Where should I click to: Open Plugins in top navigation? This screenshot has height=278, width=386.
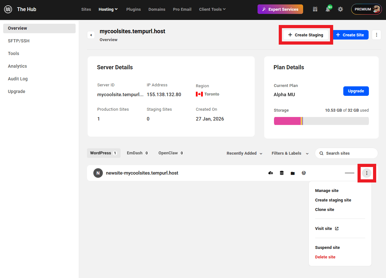coord(134,9)
